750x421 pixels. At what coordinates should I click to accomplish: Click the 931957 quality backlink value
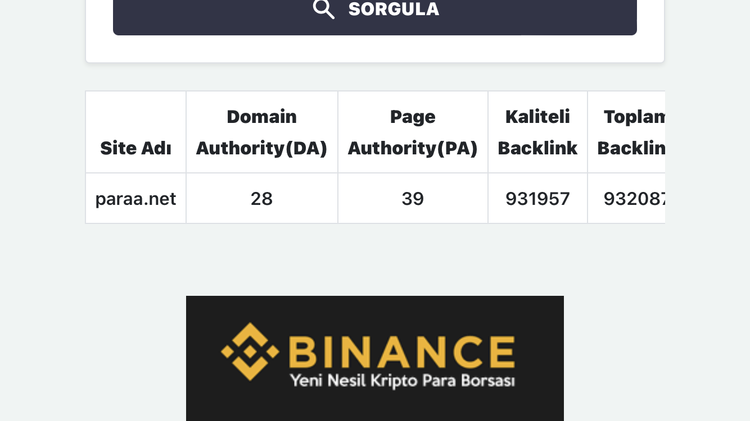coord(537,198)
